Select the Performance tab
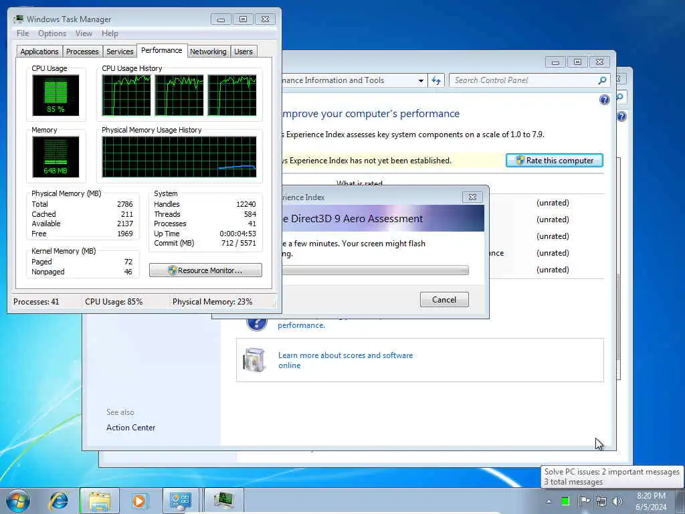 162,50
